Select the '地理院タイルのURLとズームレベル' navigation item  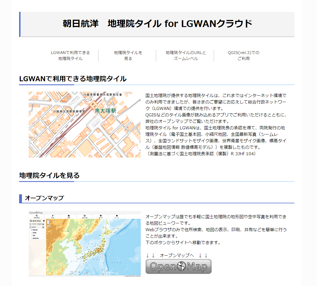click(186, 56)
